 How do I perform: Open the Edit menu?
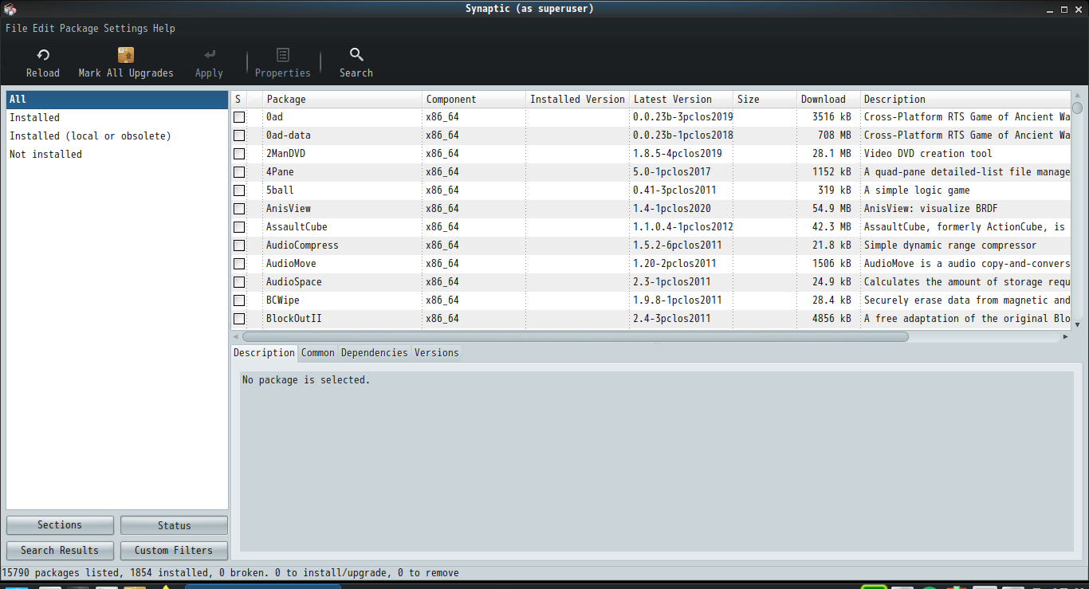point(44,29)
